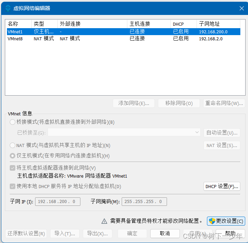This screenshot has height=243, width=248.
Task: Click the 更改设置(C) shield button
Action: [226, 221]
